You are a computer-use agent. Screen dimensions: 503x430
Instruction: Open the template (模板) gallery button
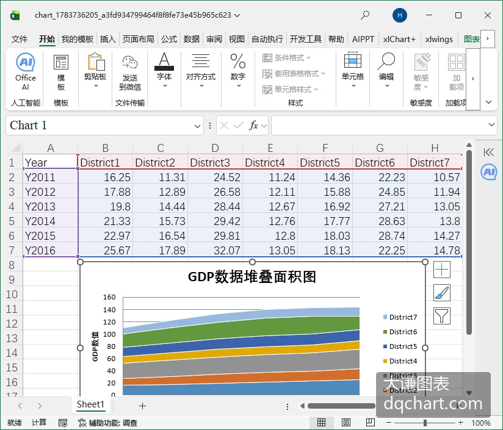pyautogui.click(x=60, y=73)
